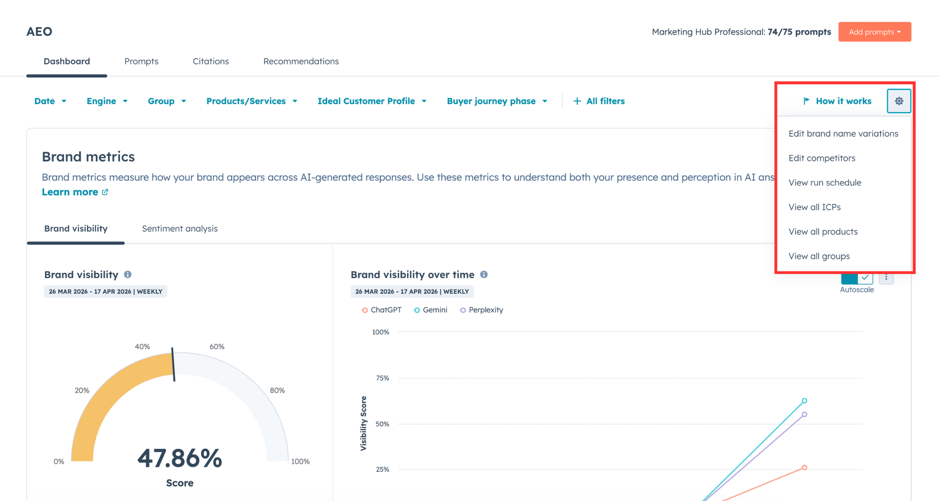Viewport: 940px width, 501px height.
Task: Click the ChatGPT legend marker
Action: click(364, 310)
